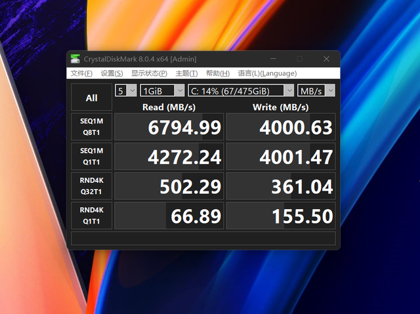Click the empty comment field at bottom
Viewport: 420px width, 314px height.
coord(203,239)
